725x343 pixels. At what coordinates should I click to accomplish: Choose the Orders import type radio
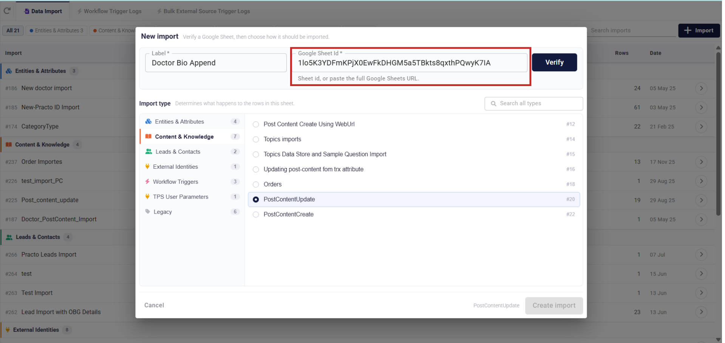(x=256, y=185)
